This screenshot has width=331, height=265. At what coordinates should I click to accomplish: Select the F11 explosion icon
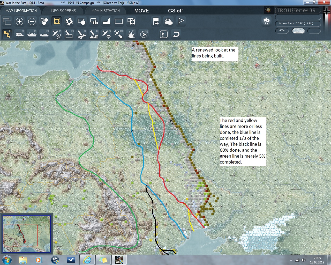pyautogui.click(x=131, y=34)
